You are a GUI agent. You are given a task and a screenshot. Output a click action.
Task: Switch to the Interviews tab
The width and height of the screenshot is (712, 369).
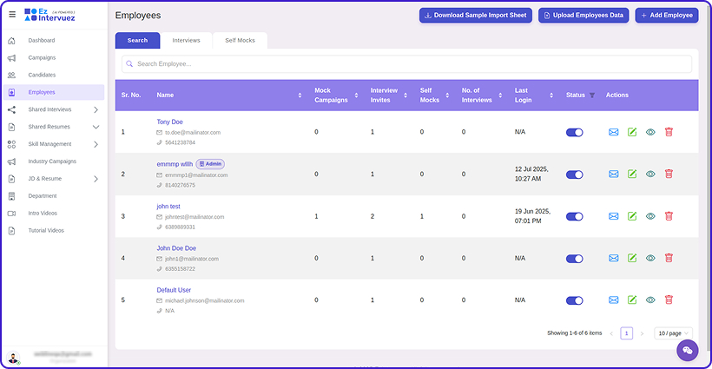(x=186, y=40)
